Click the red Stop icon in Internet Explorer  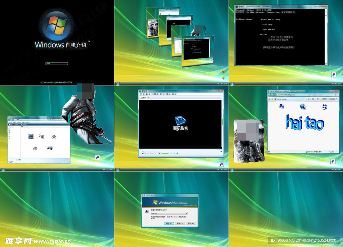(314, 95)
